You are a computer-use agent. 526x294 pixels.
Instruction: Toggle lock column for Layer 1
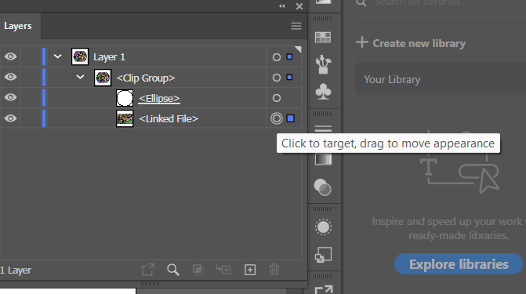point(31,56)
